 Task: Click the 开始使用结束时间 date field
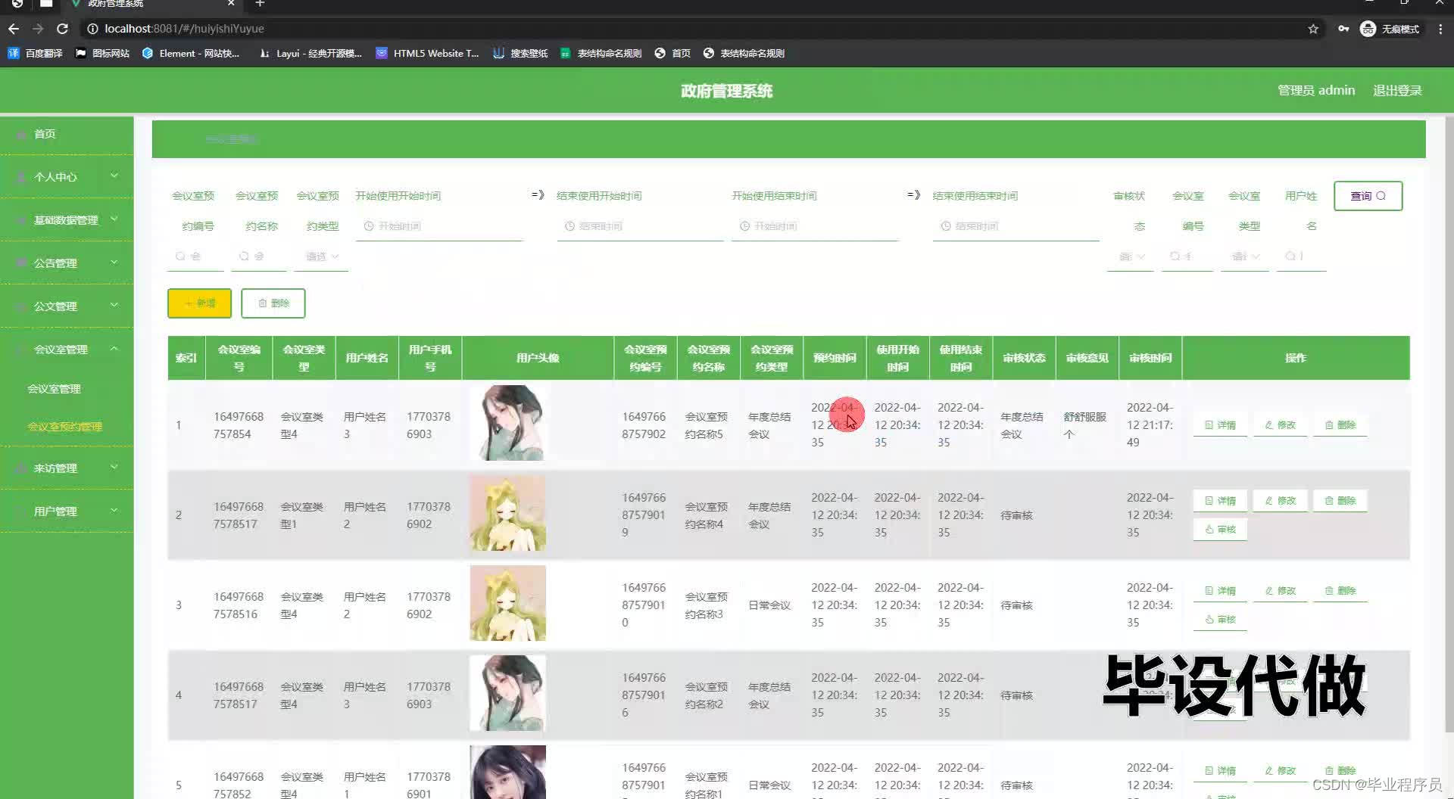815,226
